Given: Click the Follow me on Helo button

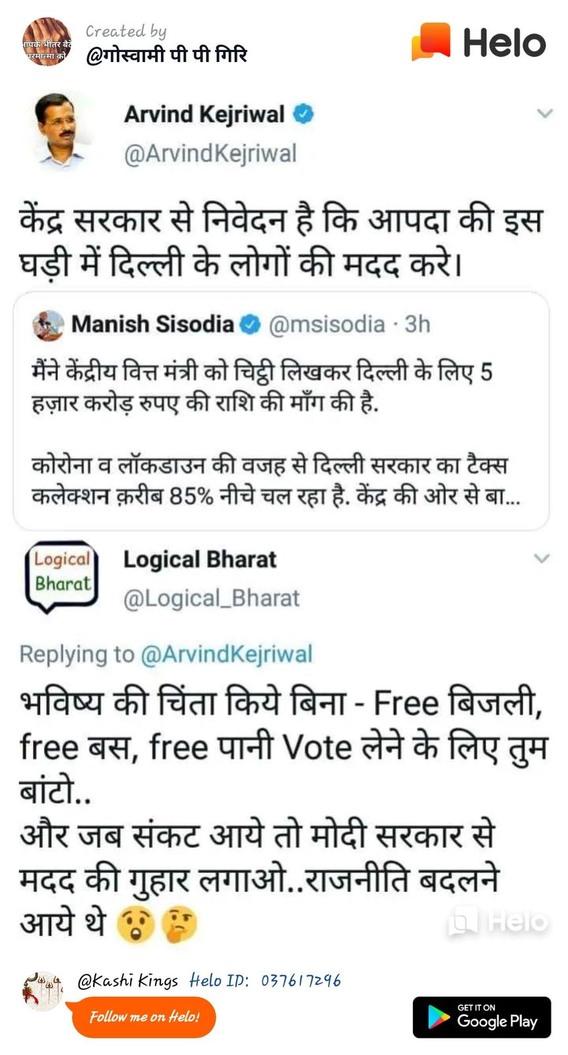Looking at the screenshot, I should pyautogui.click(x=144, y=1017).
